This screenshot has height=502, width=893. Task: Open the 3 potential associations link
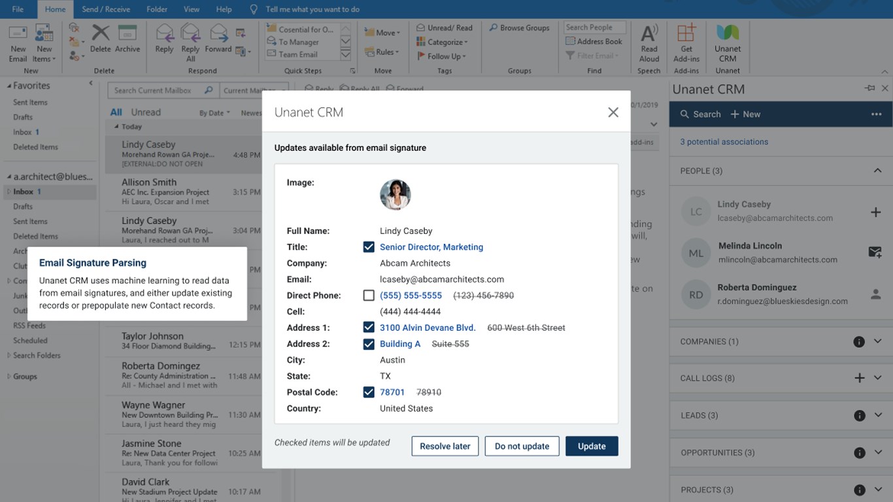coord(724,142)
